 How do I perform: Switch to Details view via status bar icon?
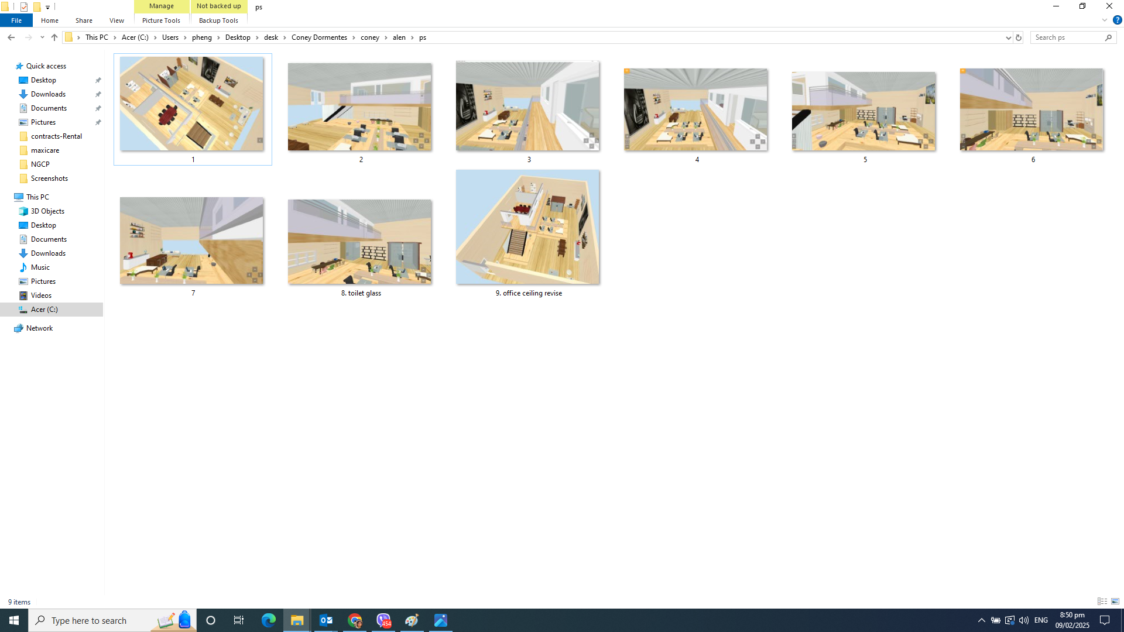click(x=1103, y=601)
